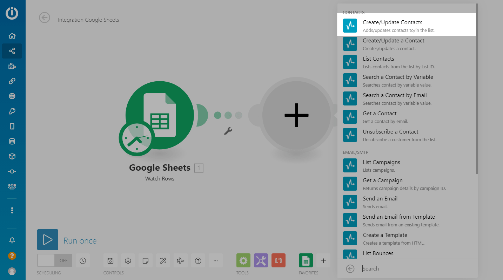Image resolution: width=503 pixels, height=280 pixels.
Task: Open the Scenarios icon in left sidebar
Action: [x=12, y=51]
